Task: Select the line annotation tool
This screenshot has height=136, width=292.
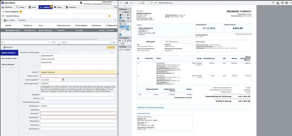Action: click(x=120, y=43)
